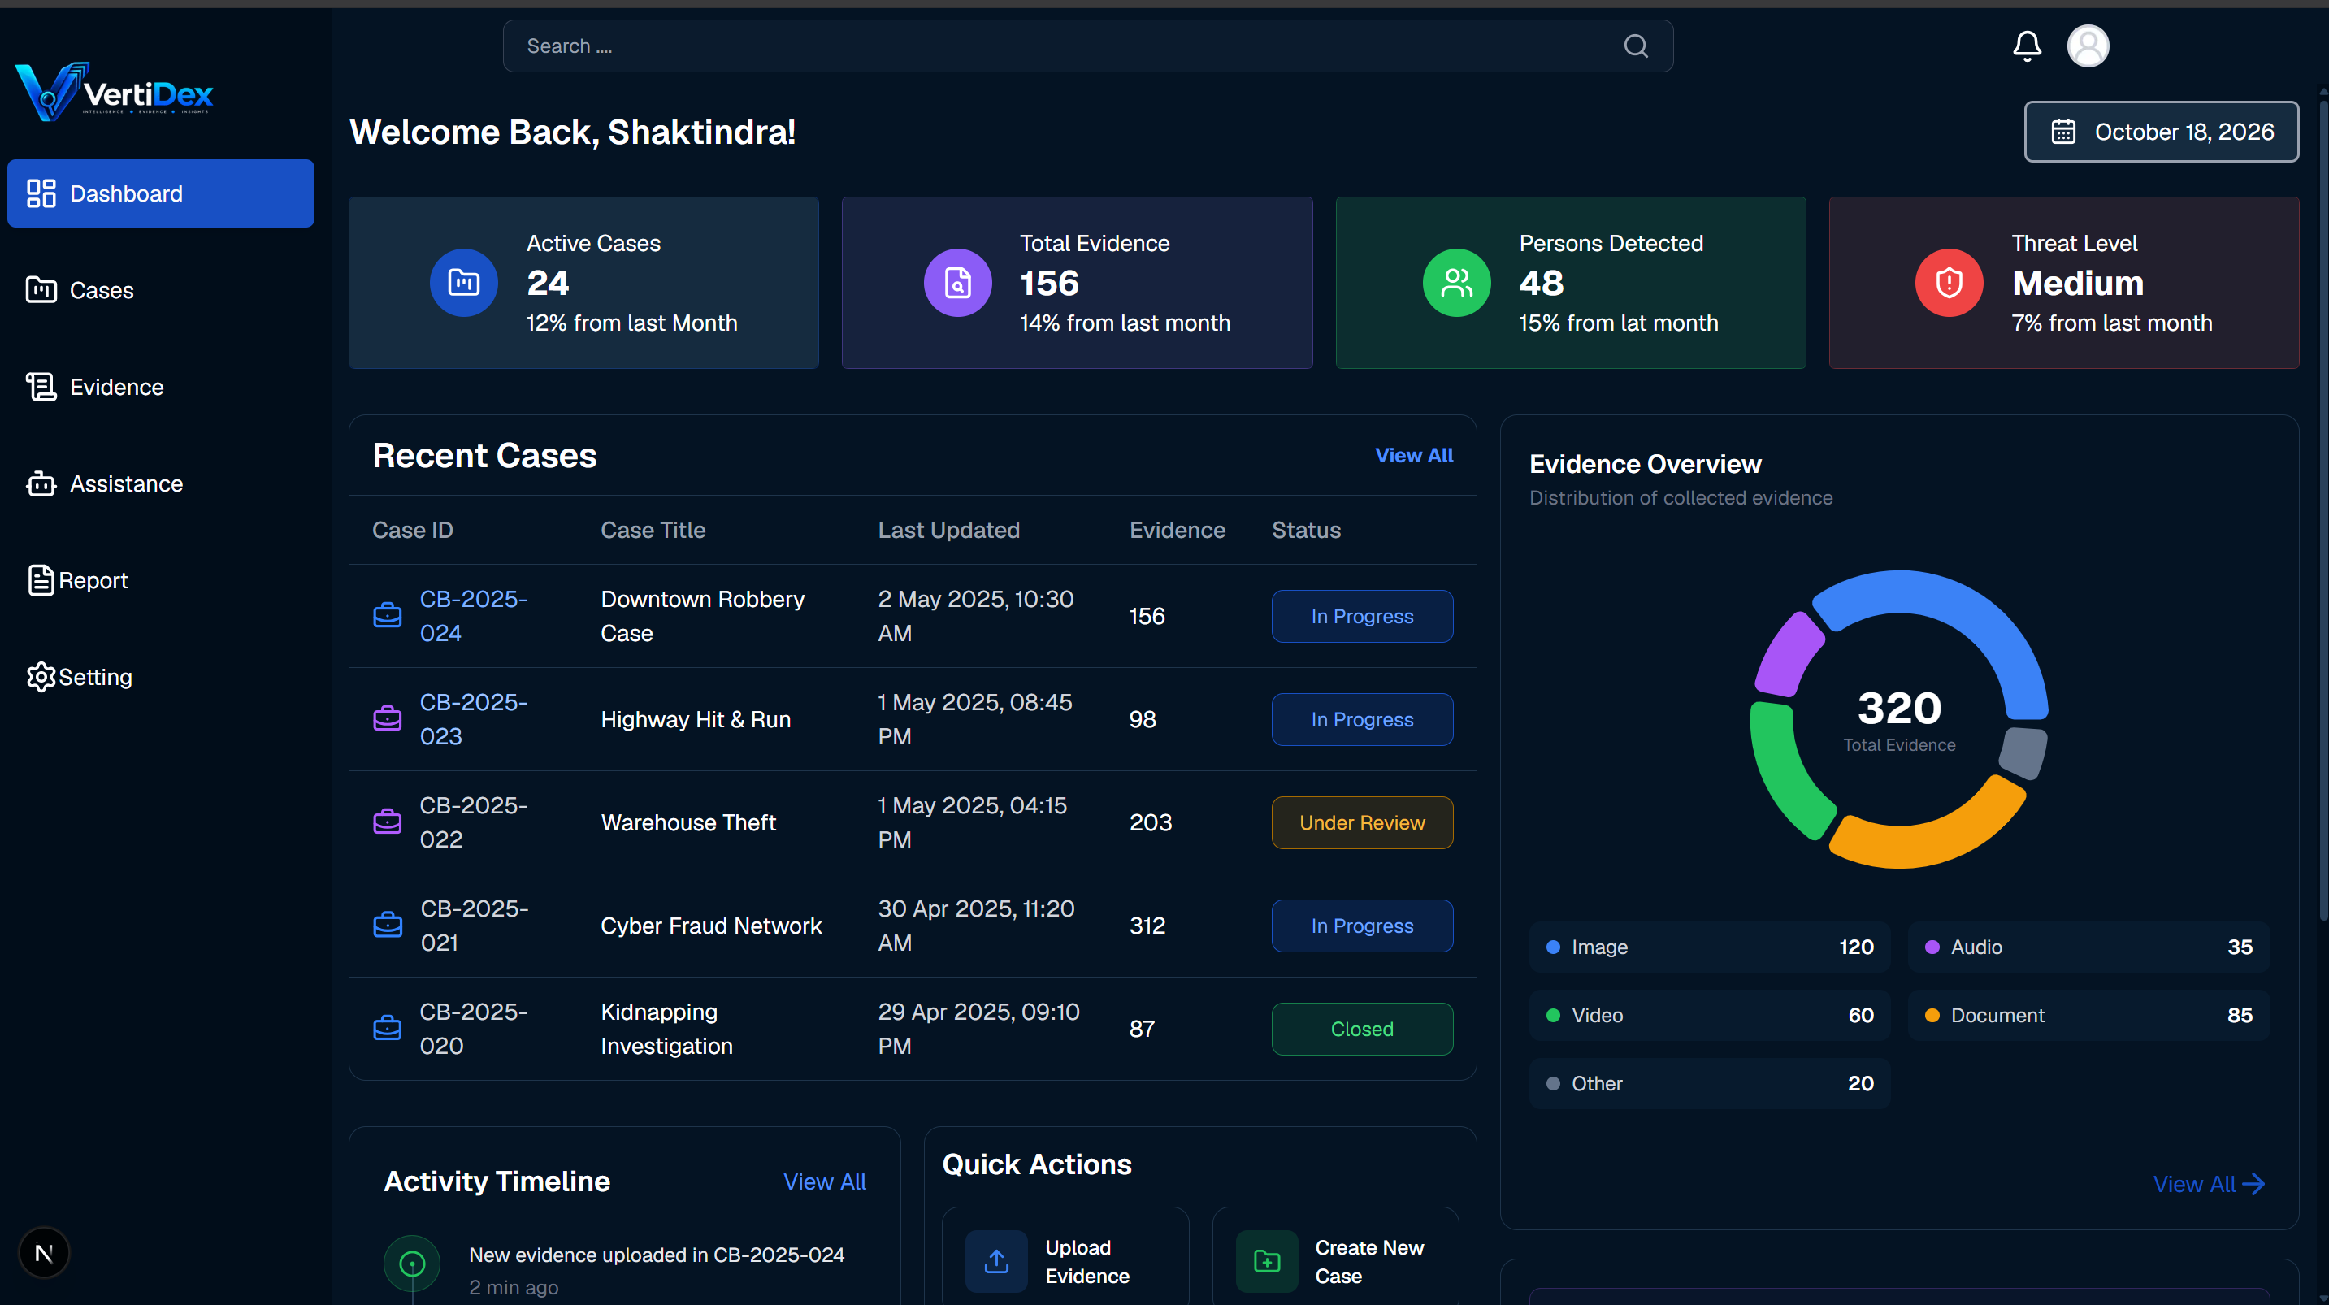Open case link CB-2025-024

tap(474, 616)
